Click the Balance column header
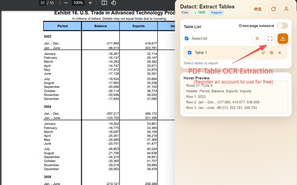This screenshot has height=185, width=297. (x=101, y=26)
